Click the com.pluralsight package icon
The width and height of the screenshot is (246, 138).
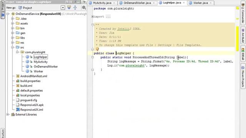22,52
